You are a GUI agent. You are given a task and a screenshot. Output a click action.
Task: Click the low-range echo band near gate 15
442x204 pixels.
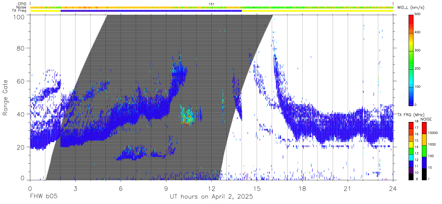point(146,153)
